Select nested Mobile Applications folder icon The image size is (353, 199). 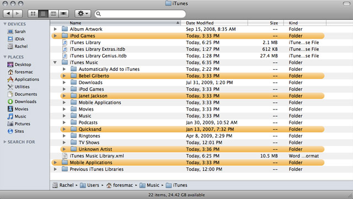click(x=73, y=102)
